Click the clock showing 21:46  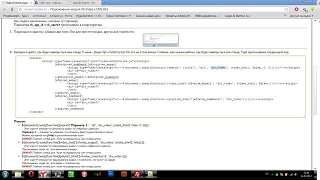tap(306, 174)
